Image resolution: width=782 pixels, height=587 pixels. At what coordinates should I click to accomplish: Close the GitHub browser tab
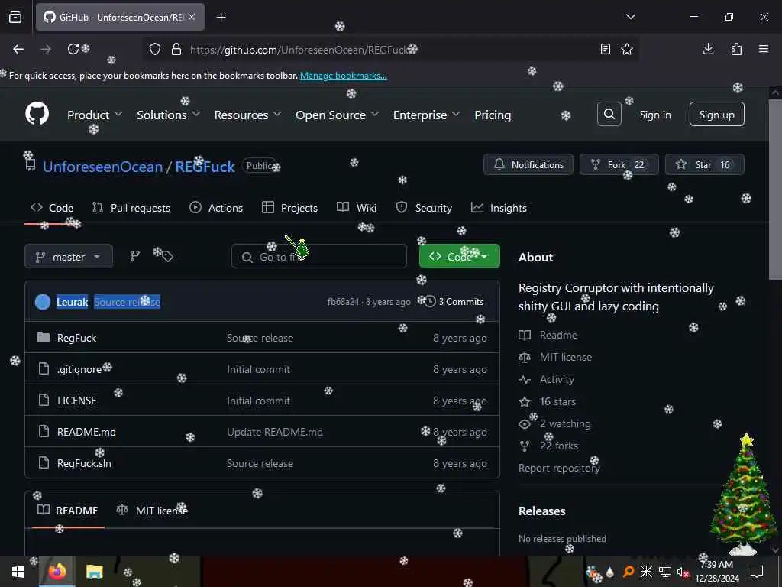point(192,17)
